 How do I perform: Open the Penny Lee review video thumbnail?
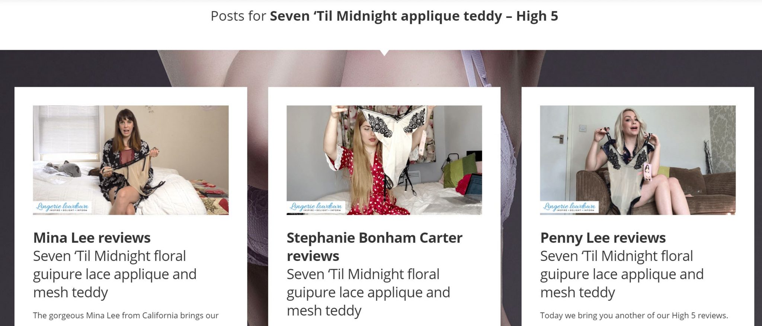point(638,160)
